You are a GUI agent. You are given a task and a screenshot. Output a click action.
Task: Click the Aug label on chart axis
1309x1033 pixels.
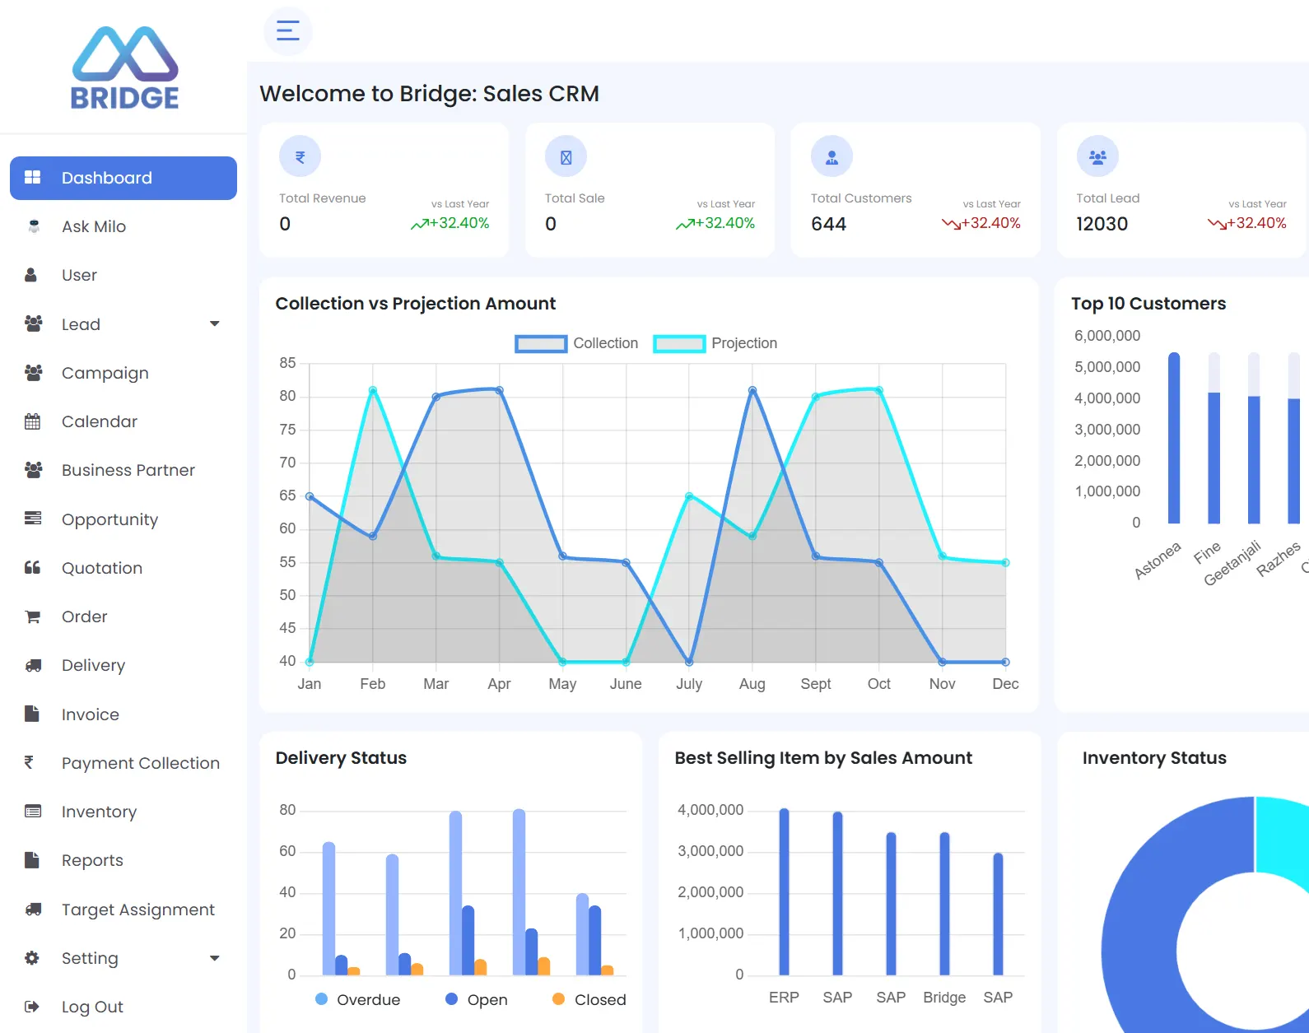[x=752, y=684]
